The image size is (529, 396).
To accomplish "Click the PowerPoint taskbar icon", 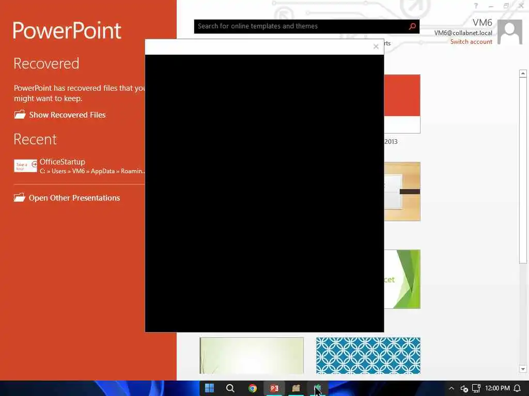I will coord(274,388).
